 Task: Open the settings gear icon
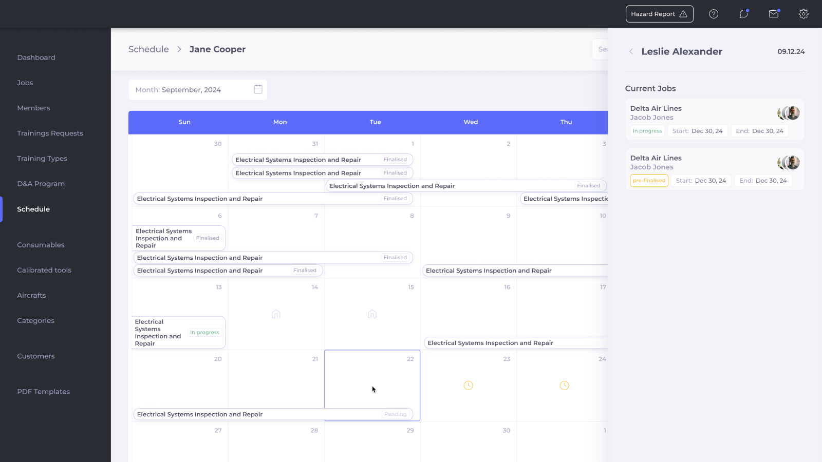[804, 14]
